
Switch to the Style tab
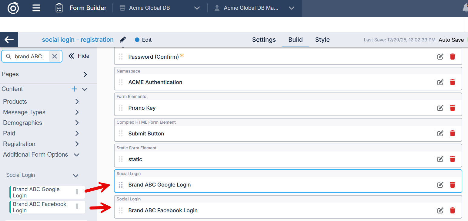click(x=322, y=40)
